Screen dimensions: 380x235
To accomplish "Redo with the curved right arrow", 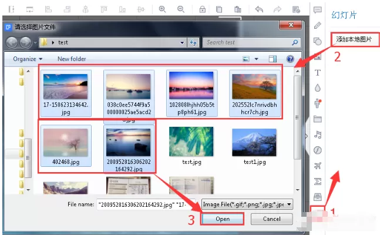I will (x=277, y=9).
